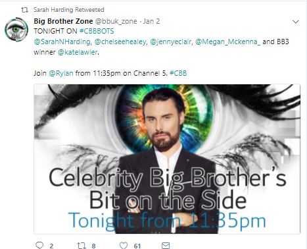307x249 pixels.
Task: Open @chelseehealey mention link
Action: point(120,41)
